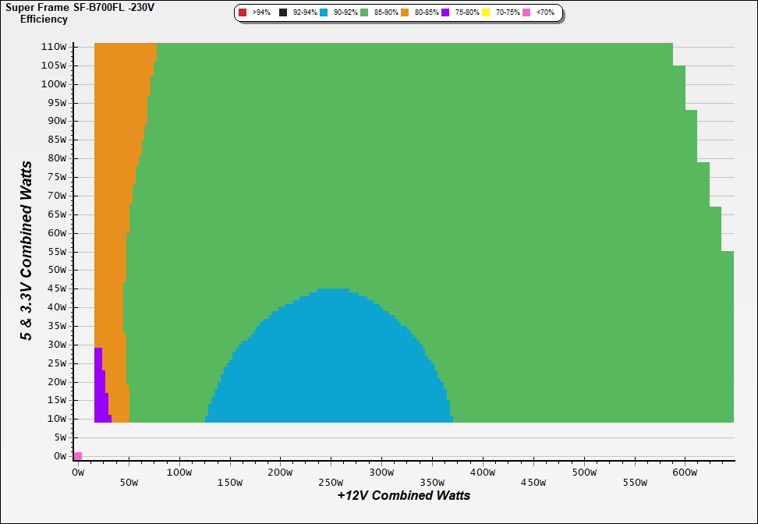Click the small pink block at chart origin
Screen dimensions: 758x524
(78, 455)
